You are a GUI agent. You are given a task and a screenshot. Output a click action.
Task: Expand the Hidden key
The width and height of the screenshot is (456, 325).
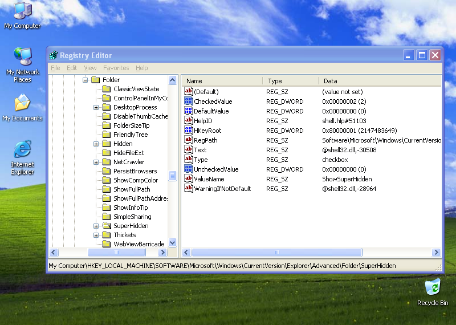(x=96, y=144)
